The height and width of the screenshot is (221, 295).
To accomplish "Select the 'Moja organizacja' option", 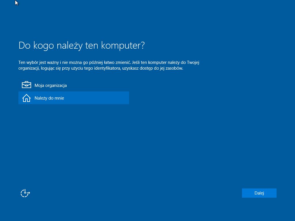I will (73, 85).
